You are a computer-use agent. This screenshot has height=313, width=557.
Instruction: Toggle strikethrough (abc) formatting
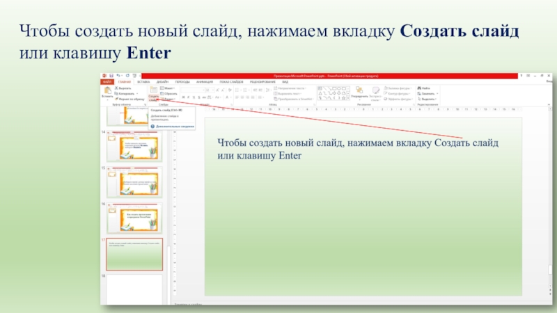coord(204,97)
